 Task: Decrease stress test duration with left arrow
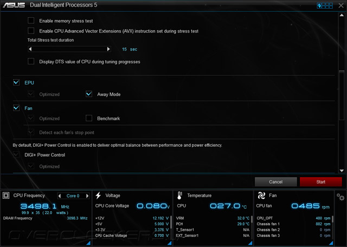[30, 49]
